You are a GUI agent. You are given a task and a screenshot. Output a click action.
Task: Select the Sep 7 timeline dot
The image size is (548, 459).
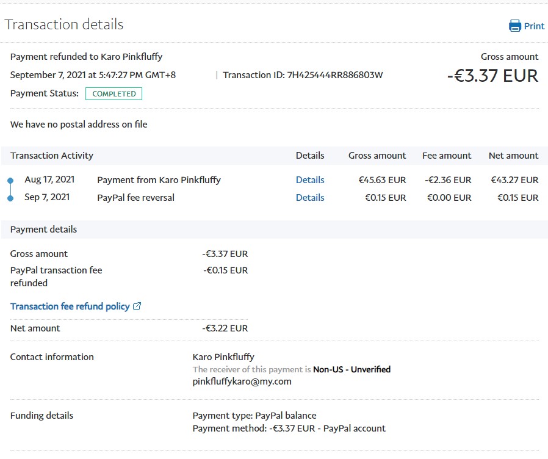pos(10,198)
